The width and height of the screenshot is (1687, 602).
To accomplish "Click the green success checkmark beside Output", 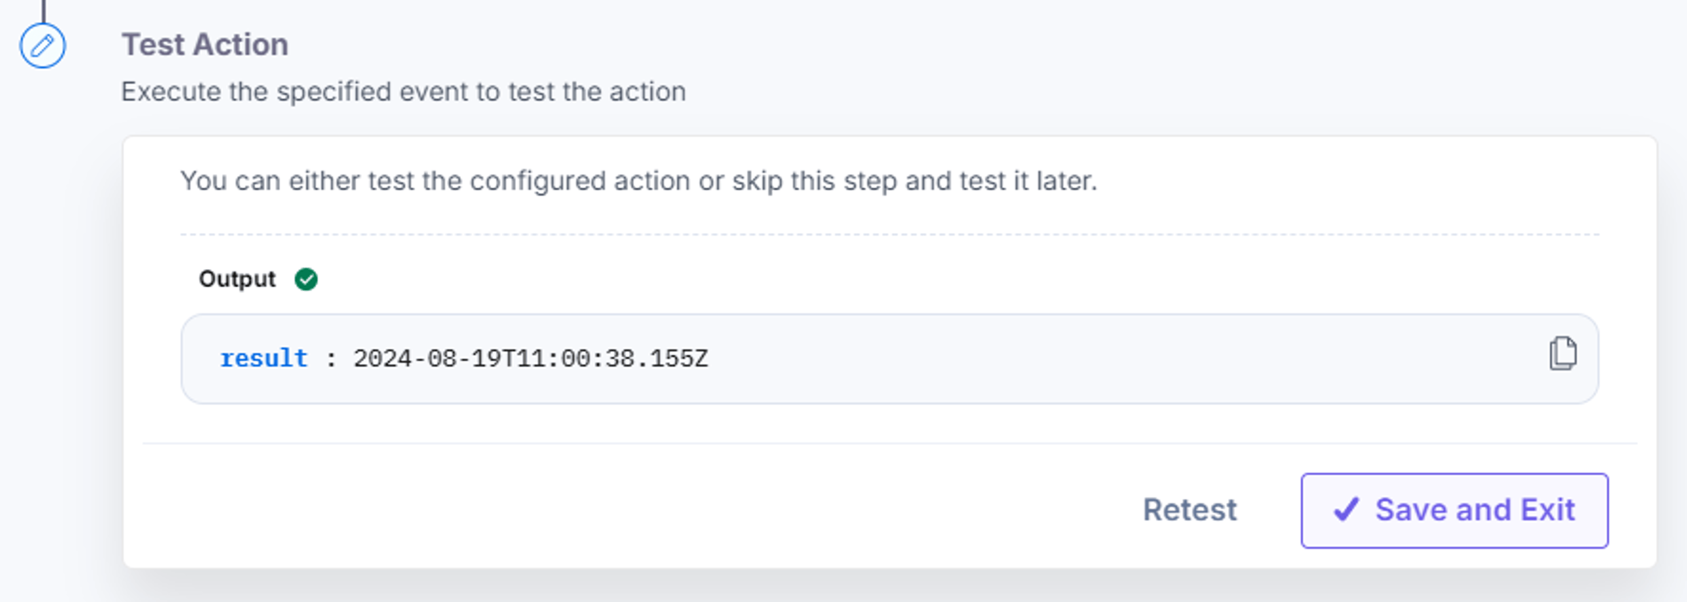I will (306, 279).
